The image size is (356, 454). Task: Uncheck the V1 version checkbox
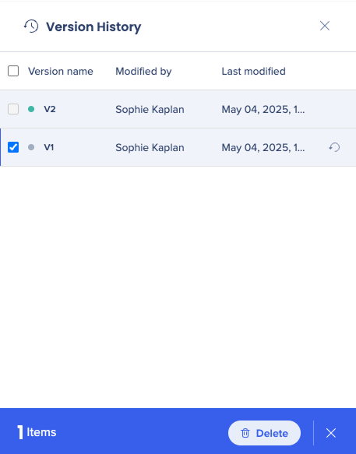pyautogui.click(x=13, y=147)
